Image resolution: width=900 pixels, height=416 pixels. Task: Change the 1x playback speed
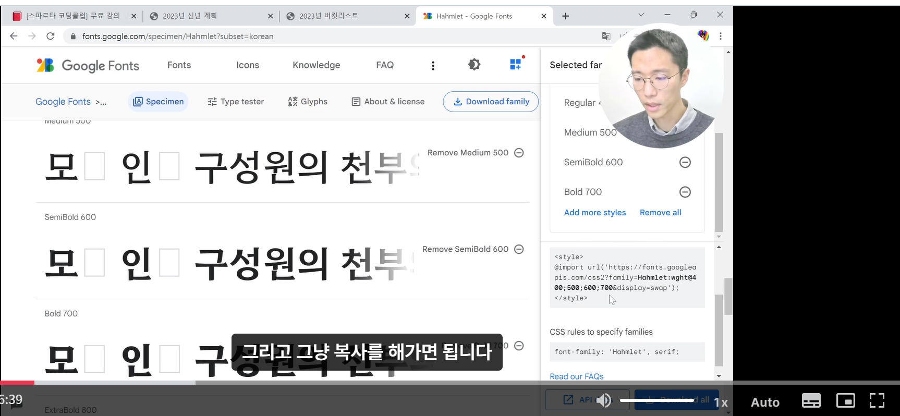point(721,402)
